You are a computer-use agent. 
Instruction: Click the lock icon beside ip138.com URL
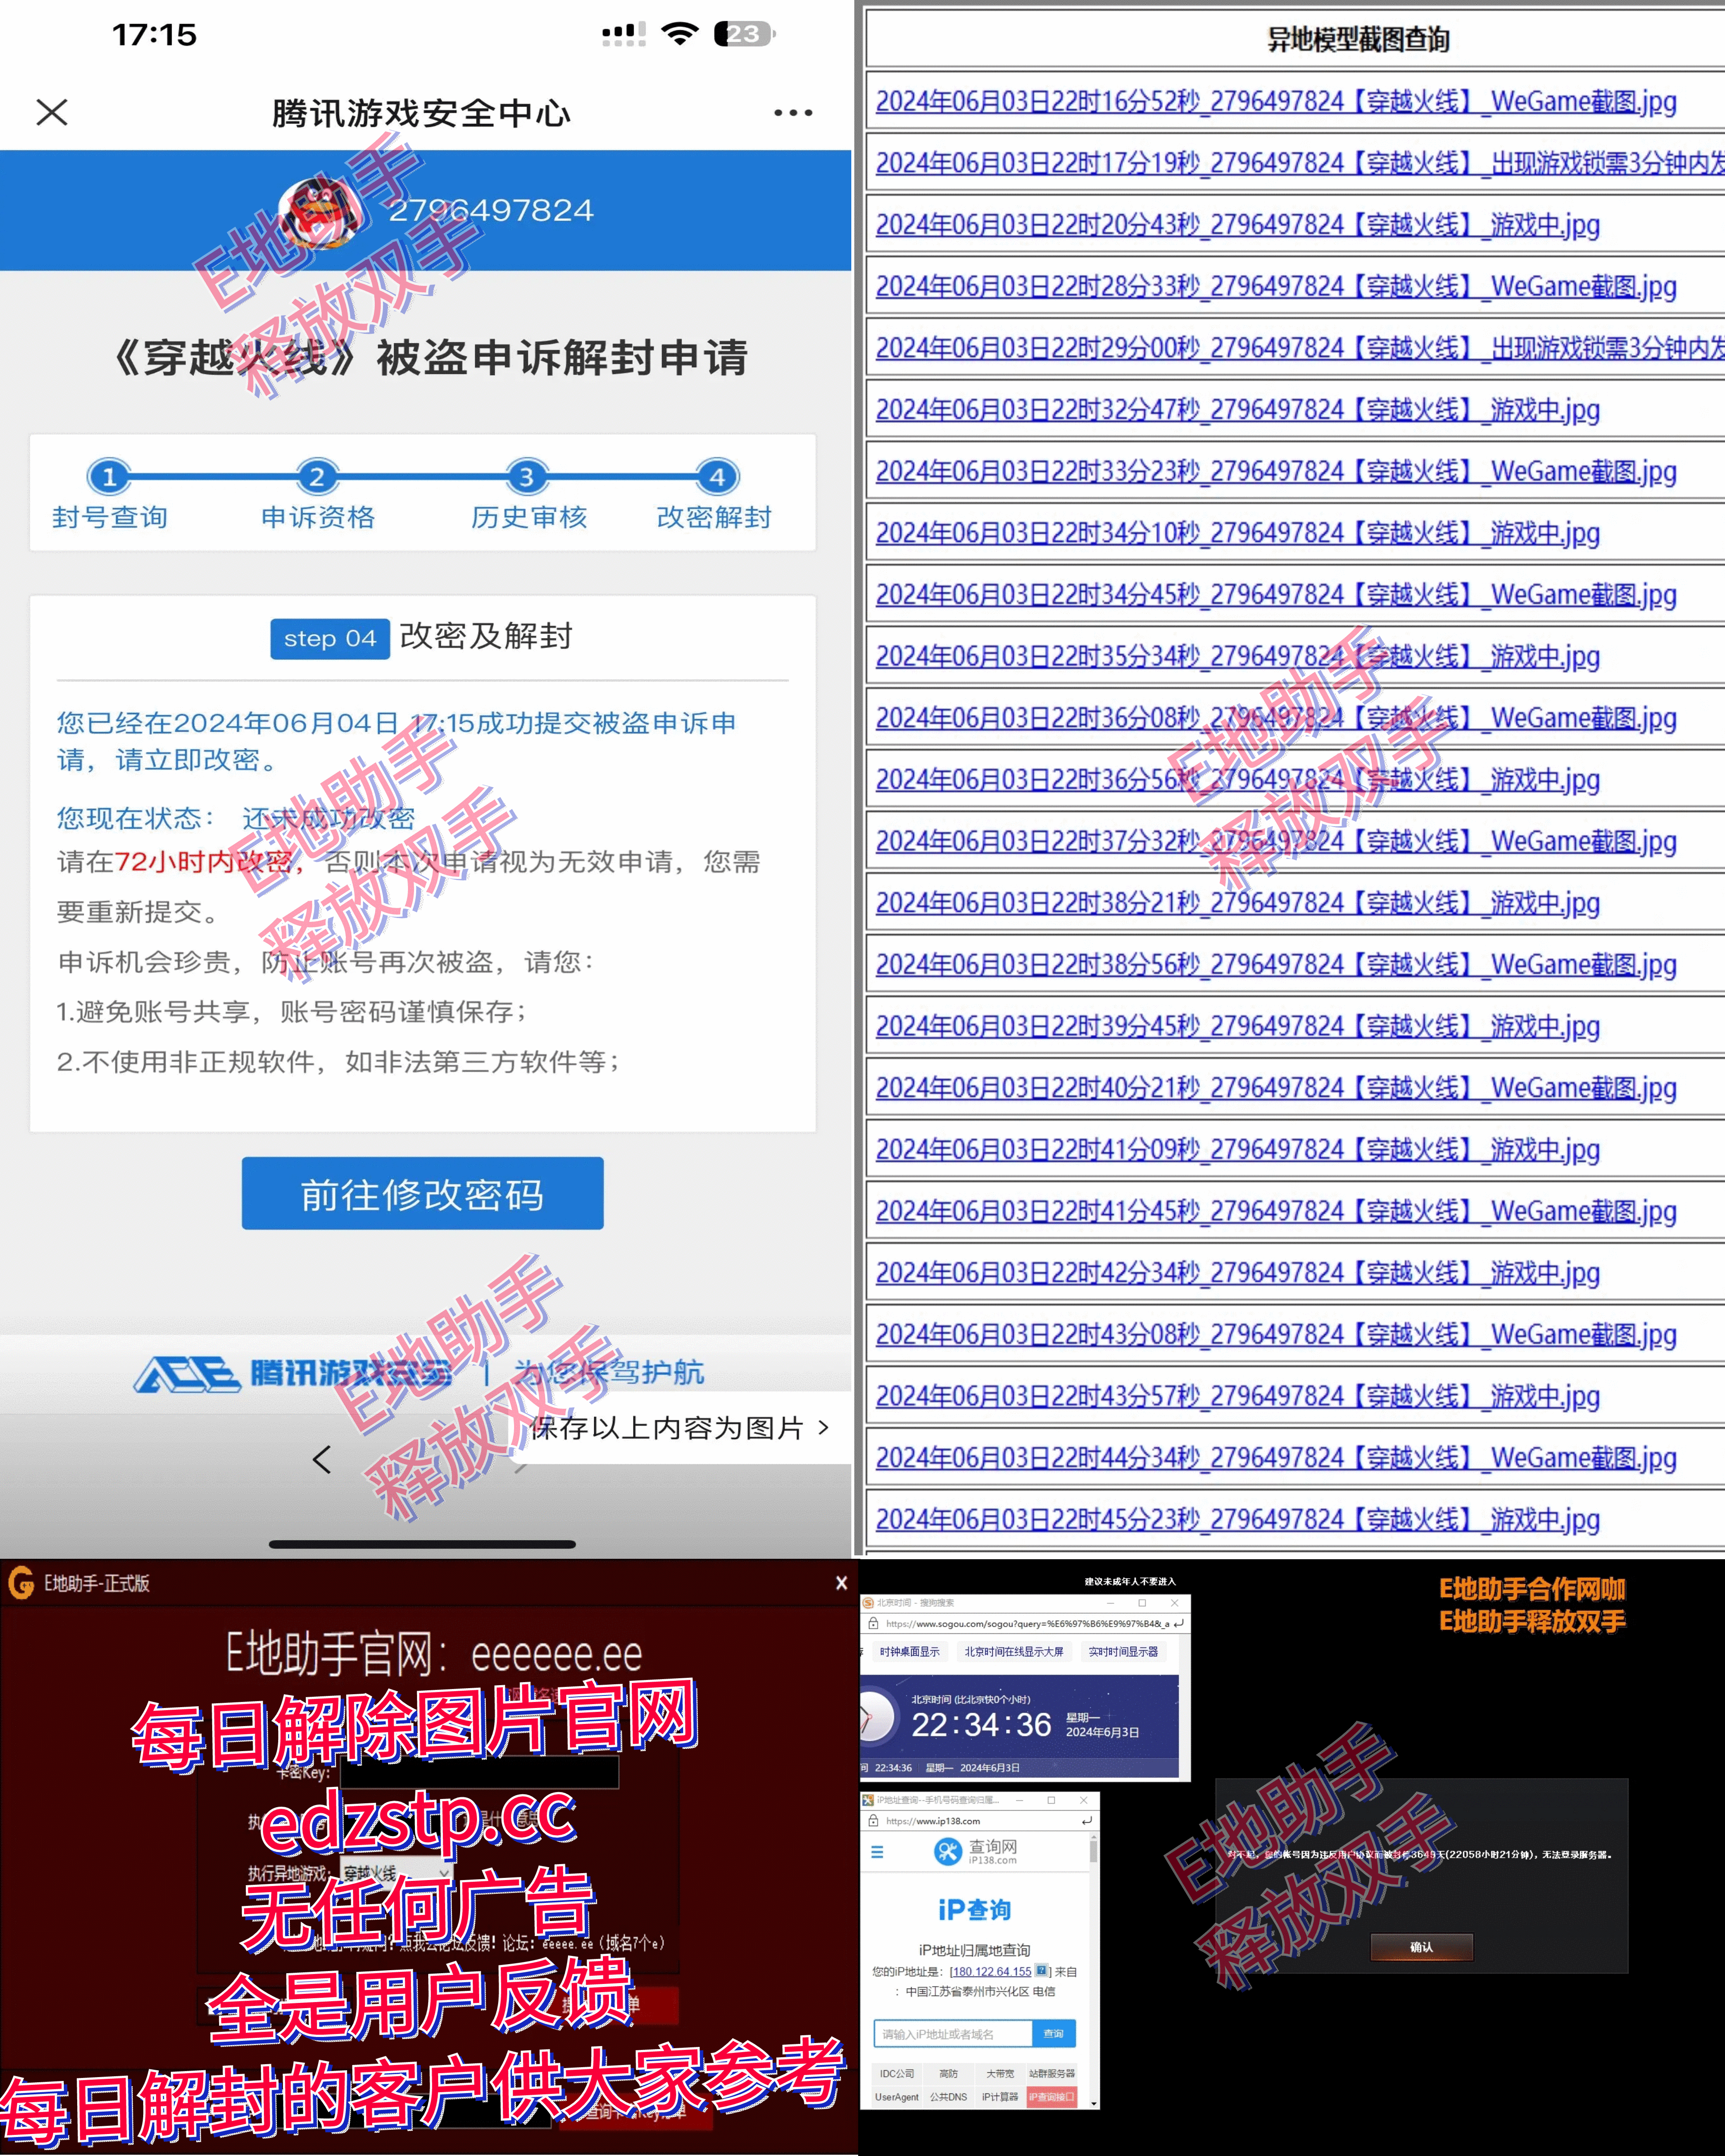tap(873, 1821)
